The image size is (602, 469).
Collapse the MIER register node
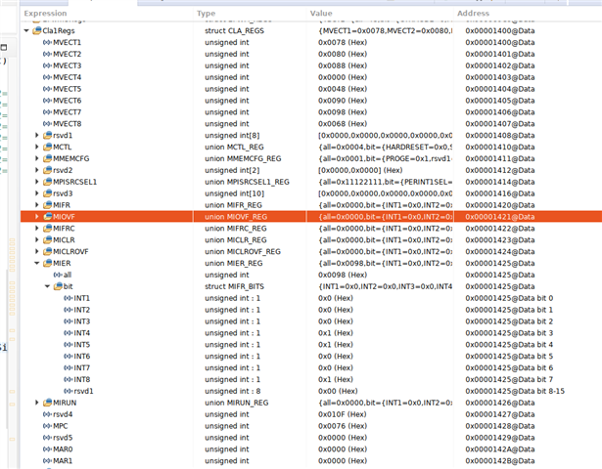[37, 263]
